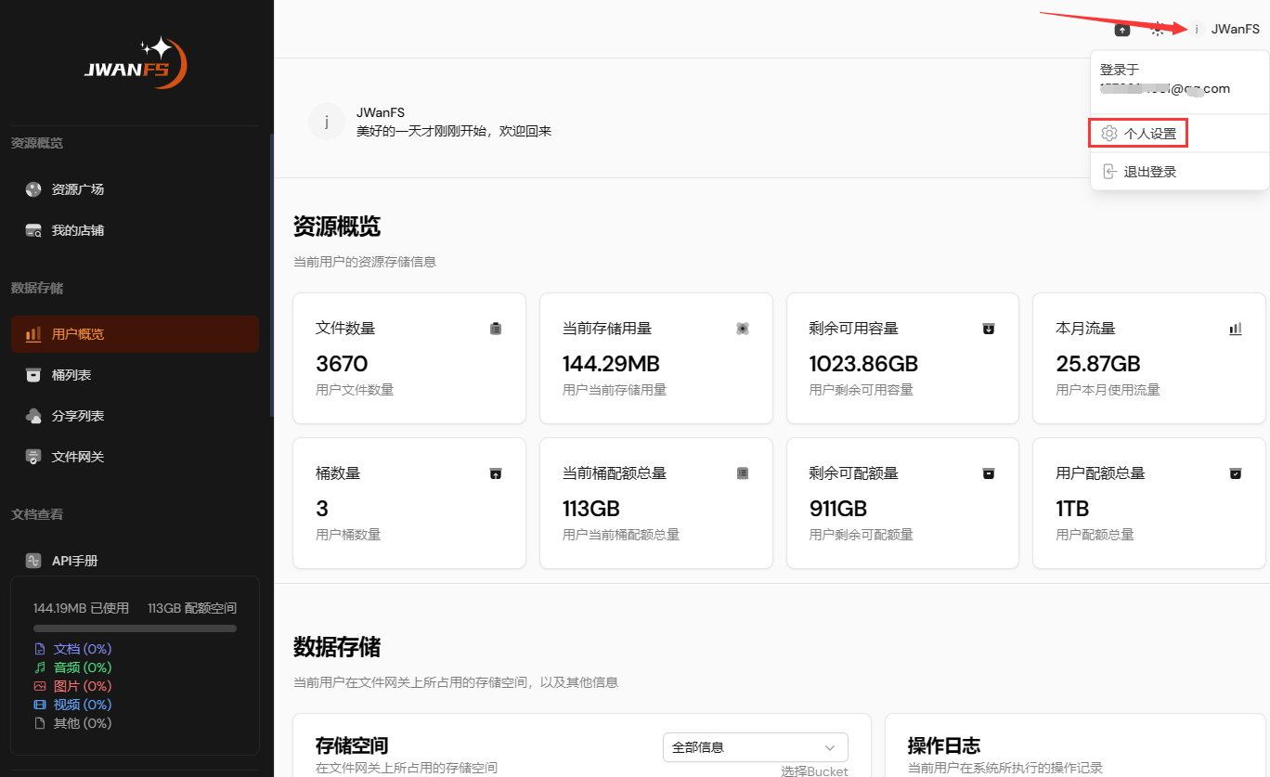Image resolution: width=1270 pixels, height=777 pixels.
Task: Click the API手册 wave icon
Action: click(33, 561)
